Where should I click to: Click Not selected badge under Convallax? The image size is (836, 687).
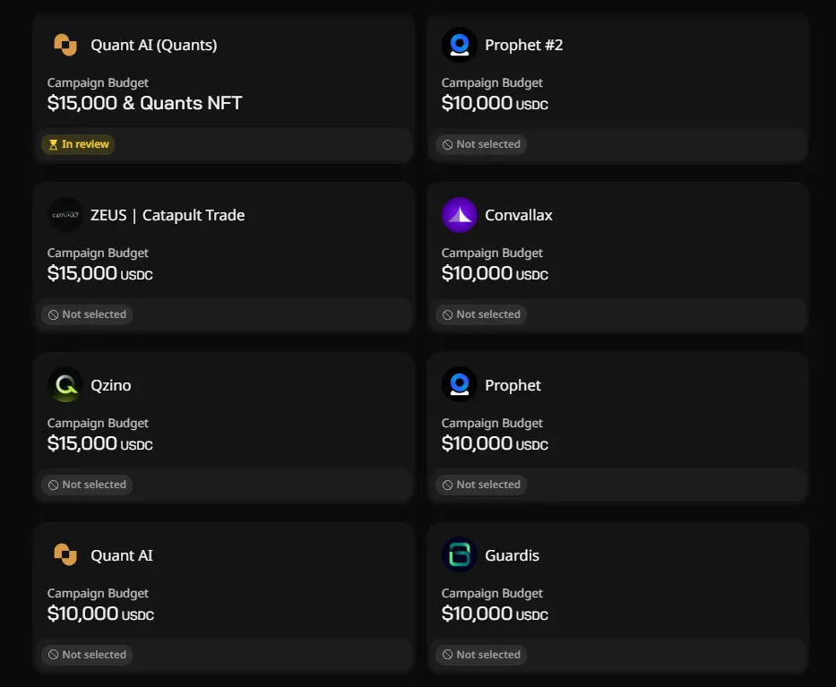point(481,314)
